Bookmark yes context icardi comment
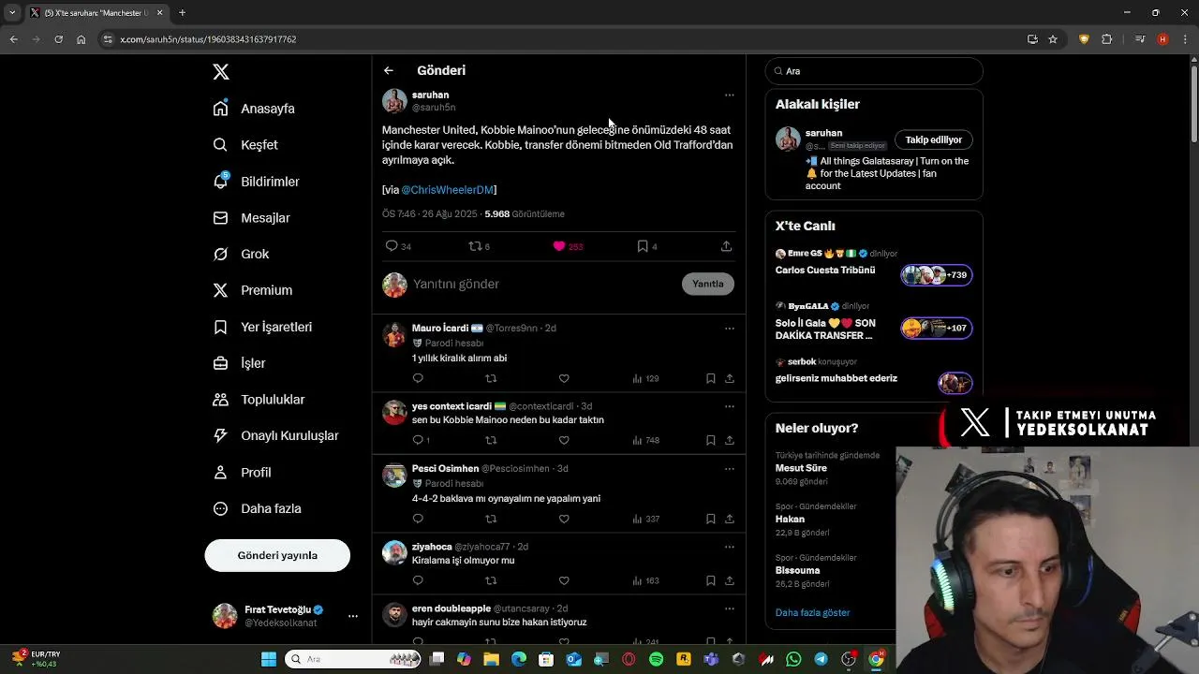1199x674 pixels. pyautogui.click(x=710, y=440)
